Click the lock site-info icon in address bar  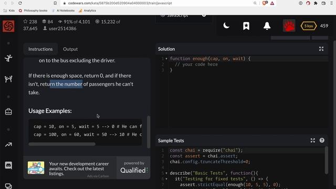tap(65, 3)
